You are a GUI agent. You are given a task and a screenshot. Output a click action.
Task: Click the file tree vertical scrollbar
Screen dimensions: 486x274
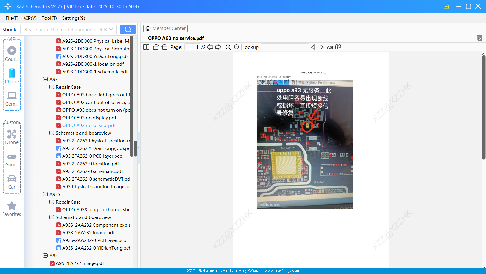click(x=135, y=149)
